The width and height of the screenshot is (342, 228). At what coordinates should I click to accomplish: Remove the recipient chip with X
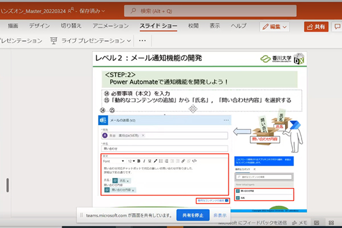point(143,136)
